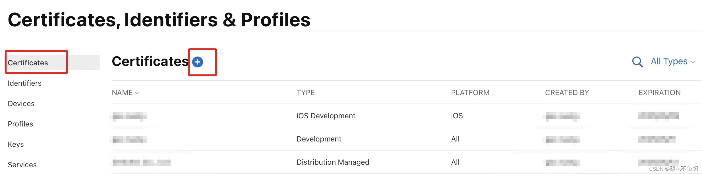Click the search magnifier icon
Image resolution: width=702 pixels, height=174 pixels.
coord(637,62)
